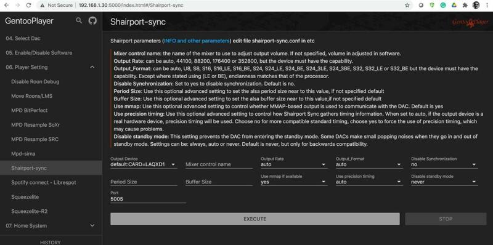Click the EXECUTE button
This screenshot has height=245, width=493.
[x=255, y=219]
